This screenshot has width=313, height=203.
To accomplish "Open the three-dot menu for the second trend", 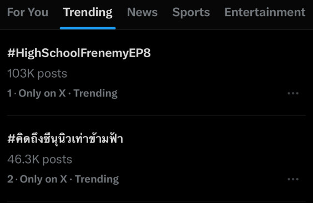I will (293, 179).
